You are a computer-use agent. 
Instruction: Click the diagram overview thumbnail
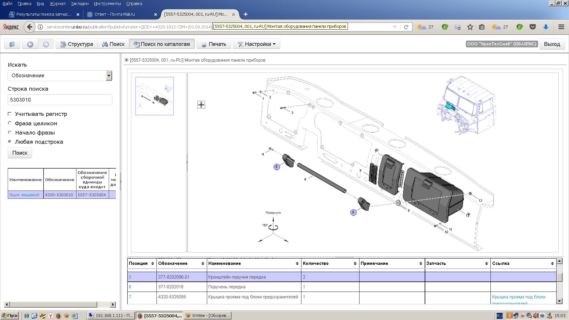tap(154, 96)
